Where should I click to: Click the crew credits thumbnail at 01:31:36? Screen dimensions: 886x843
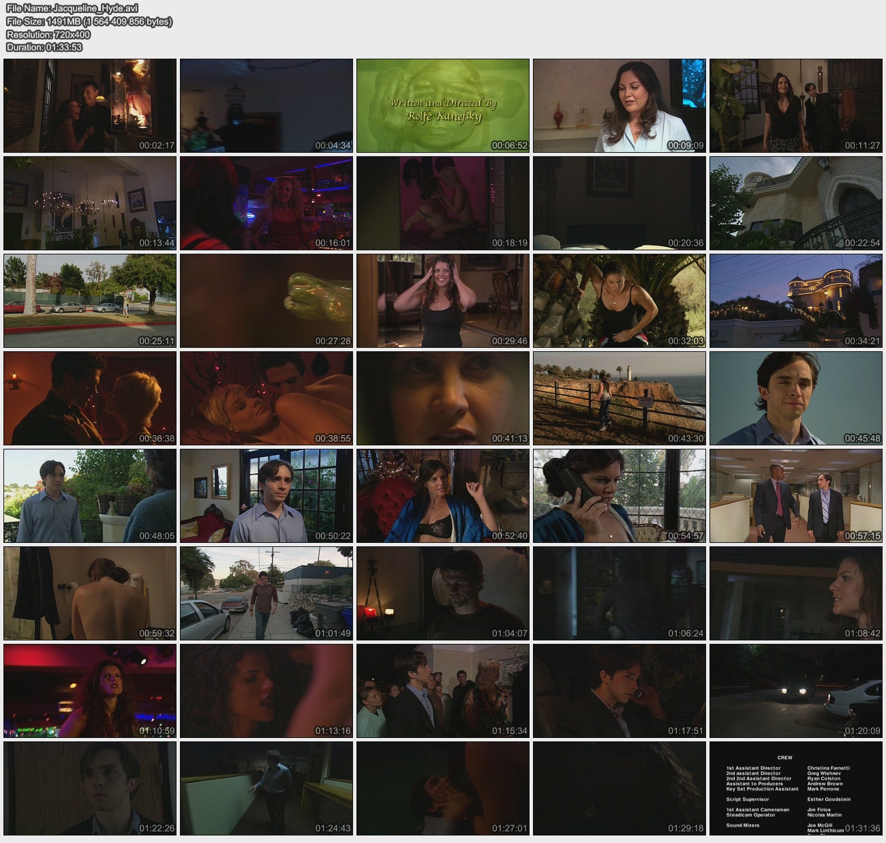click(x=796, y=788)
